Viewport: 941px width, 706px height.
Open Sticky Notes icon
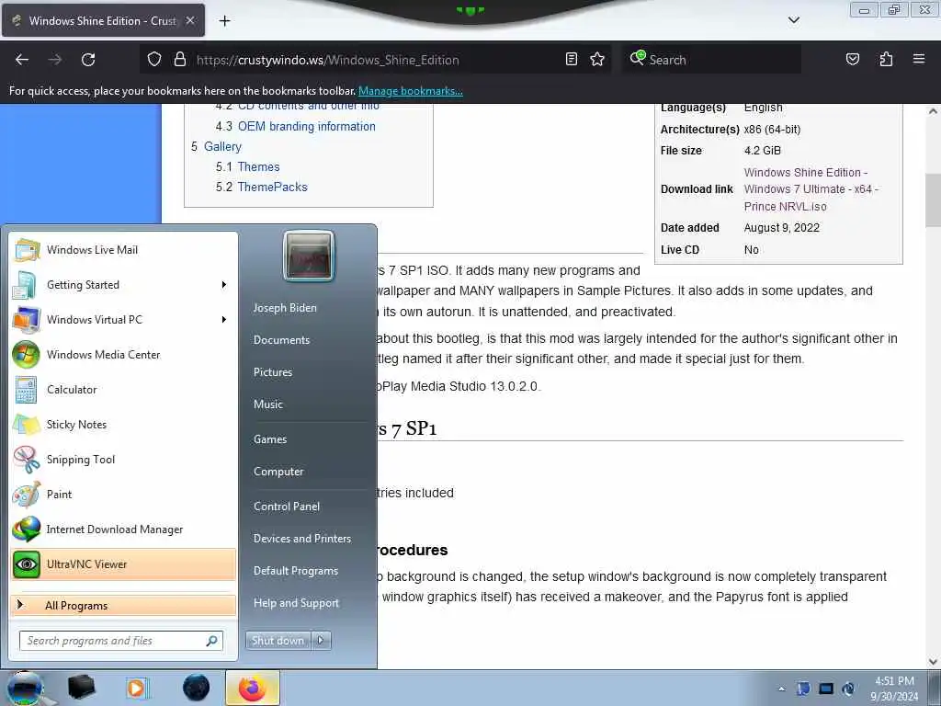pyautogui.click(x=27, y=425)
